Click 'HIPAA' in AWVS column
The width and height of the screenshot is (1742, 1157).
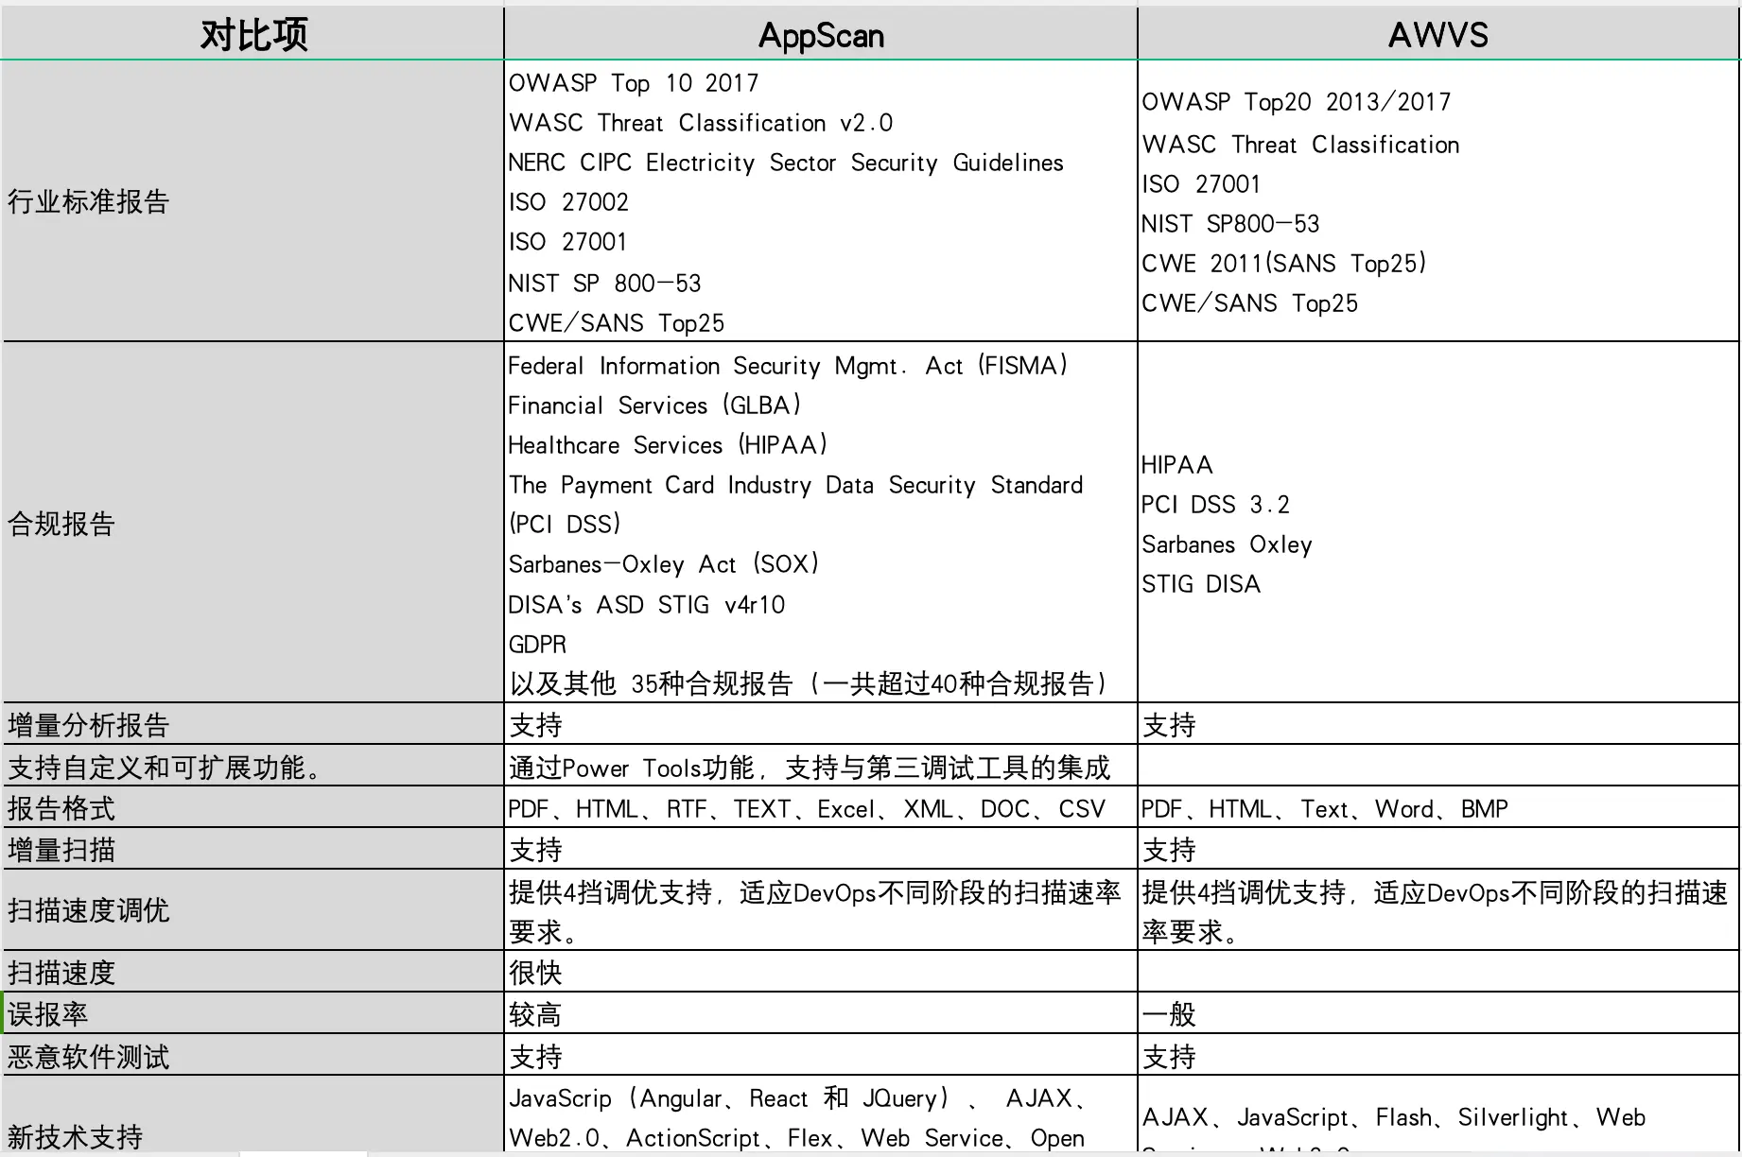point(1177,465)
